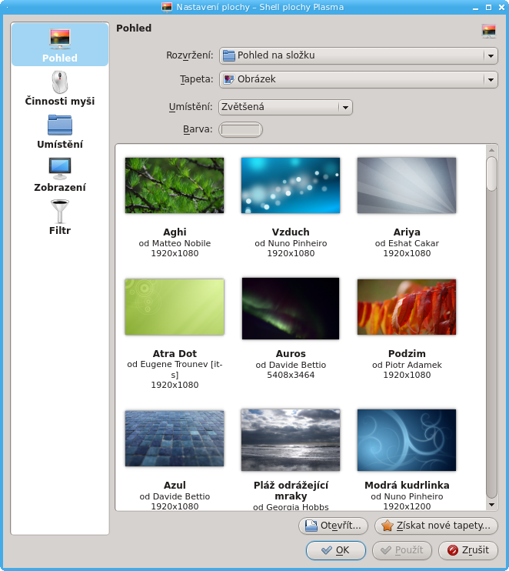Click 'od Eugene Trounev [it-s]' text
Image resolution: width=509 pixels, height=571 pixels.
[175, 369]
